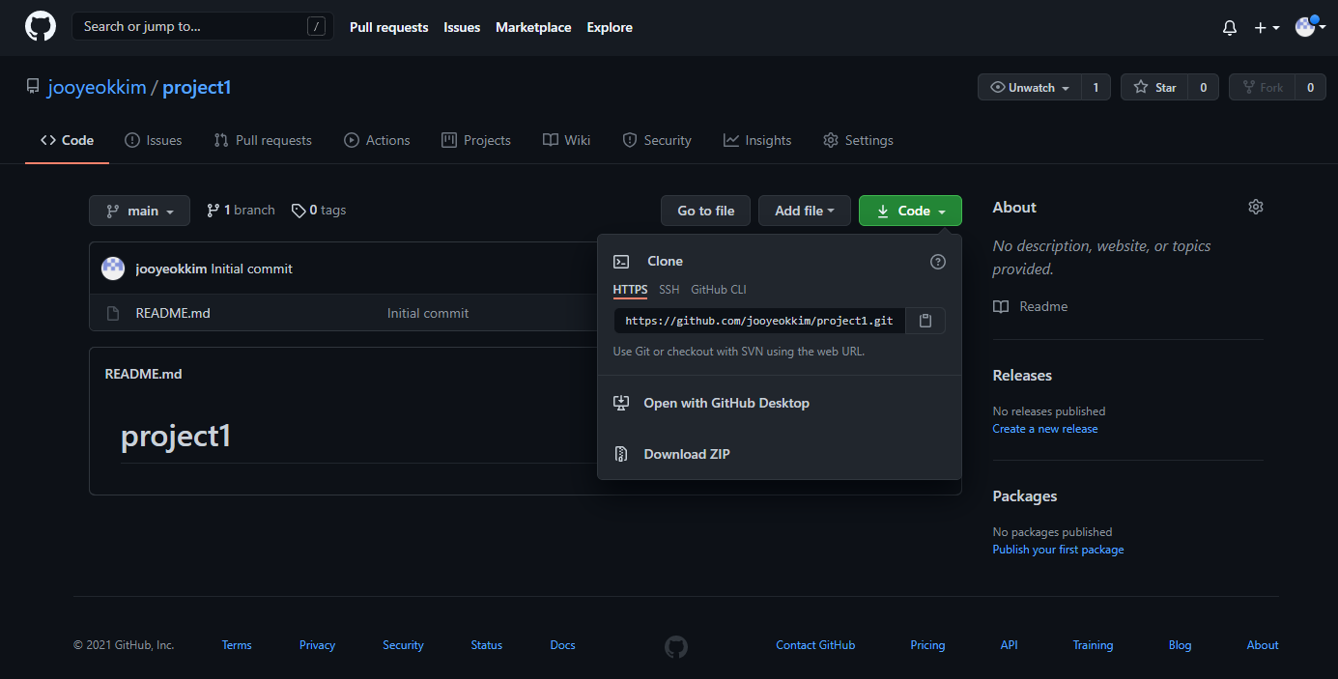Open repository Settings tab
The image size is (1338, 679).
pyautogui.click(x=858, y=140)
